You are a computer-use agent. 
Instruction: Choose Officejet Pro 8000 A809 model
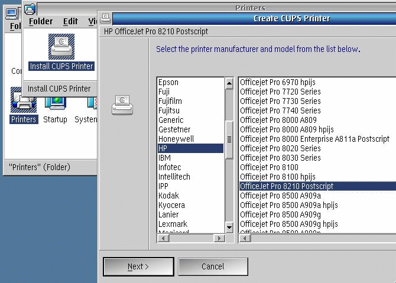(317, 120)
